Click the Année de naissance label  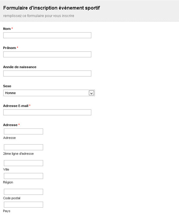coord(20,67)
